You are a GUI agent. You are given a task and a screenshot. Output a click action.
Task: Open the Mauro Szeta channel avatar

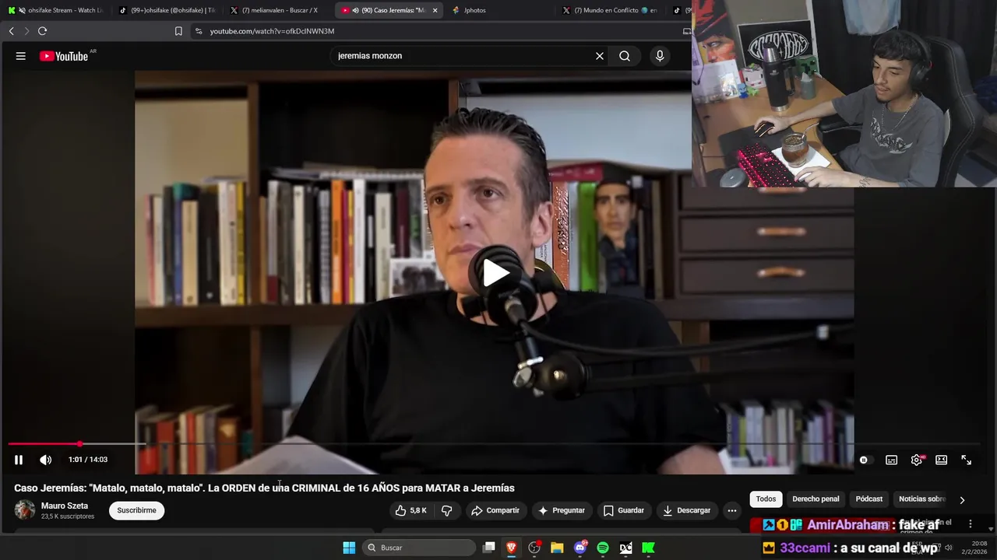click(x=25, y=510)
